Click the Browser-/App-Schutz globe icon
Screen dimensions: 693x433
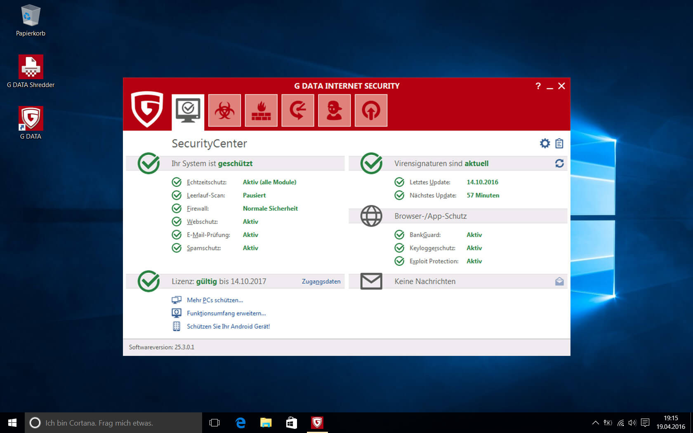coord(371,216)
